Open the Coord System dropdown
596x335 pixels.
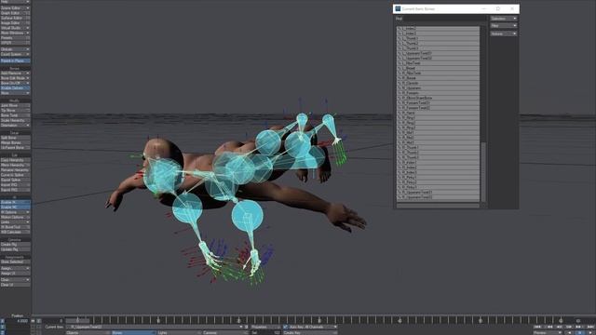[15, 54]
